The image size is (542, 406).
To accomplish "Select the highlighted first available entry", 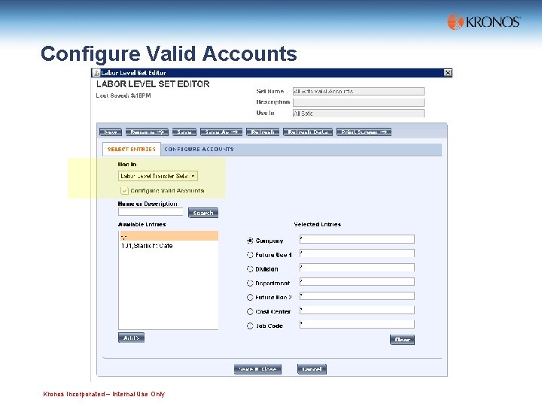I will 169,236.
